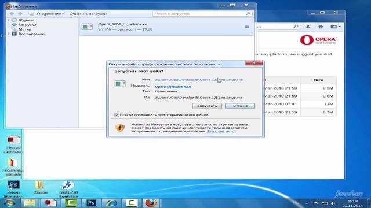Viewport: 371px width, 208px height.
Task: Click the Photoshop icon on the taskbar
Action: tap(91, 203)
